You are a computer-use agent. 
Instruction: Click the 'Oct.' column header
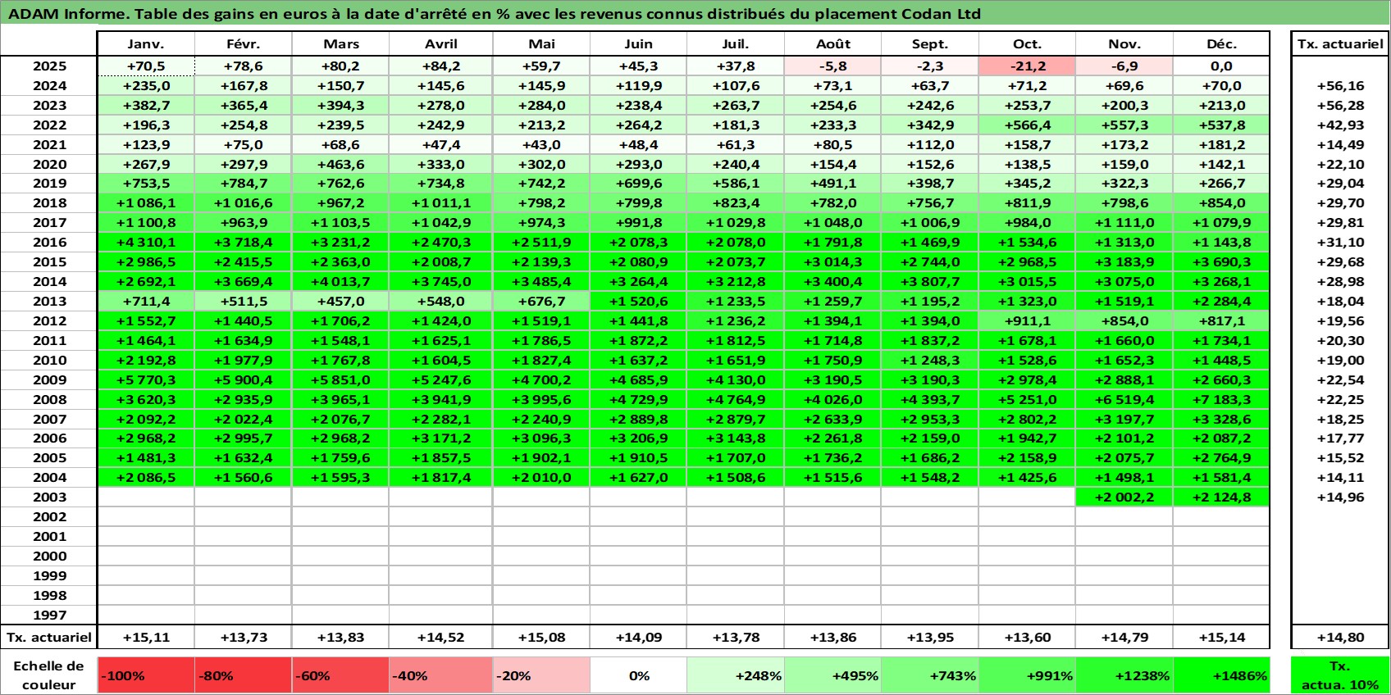coord(1027,44)
